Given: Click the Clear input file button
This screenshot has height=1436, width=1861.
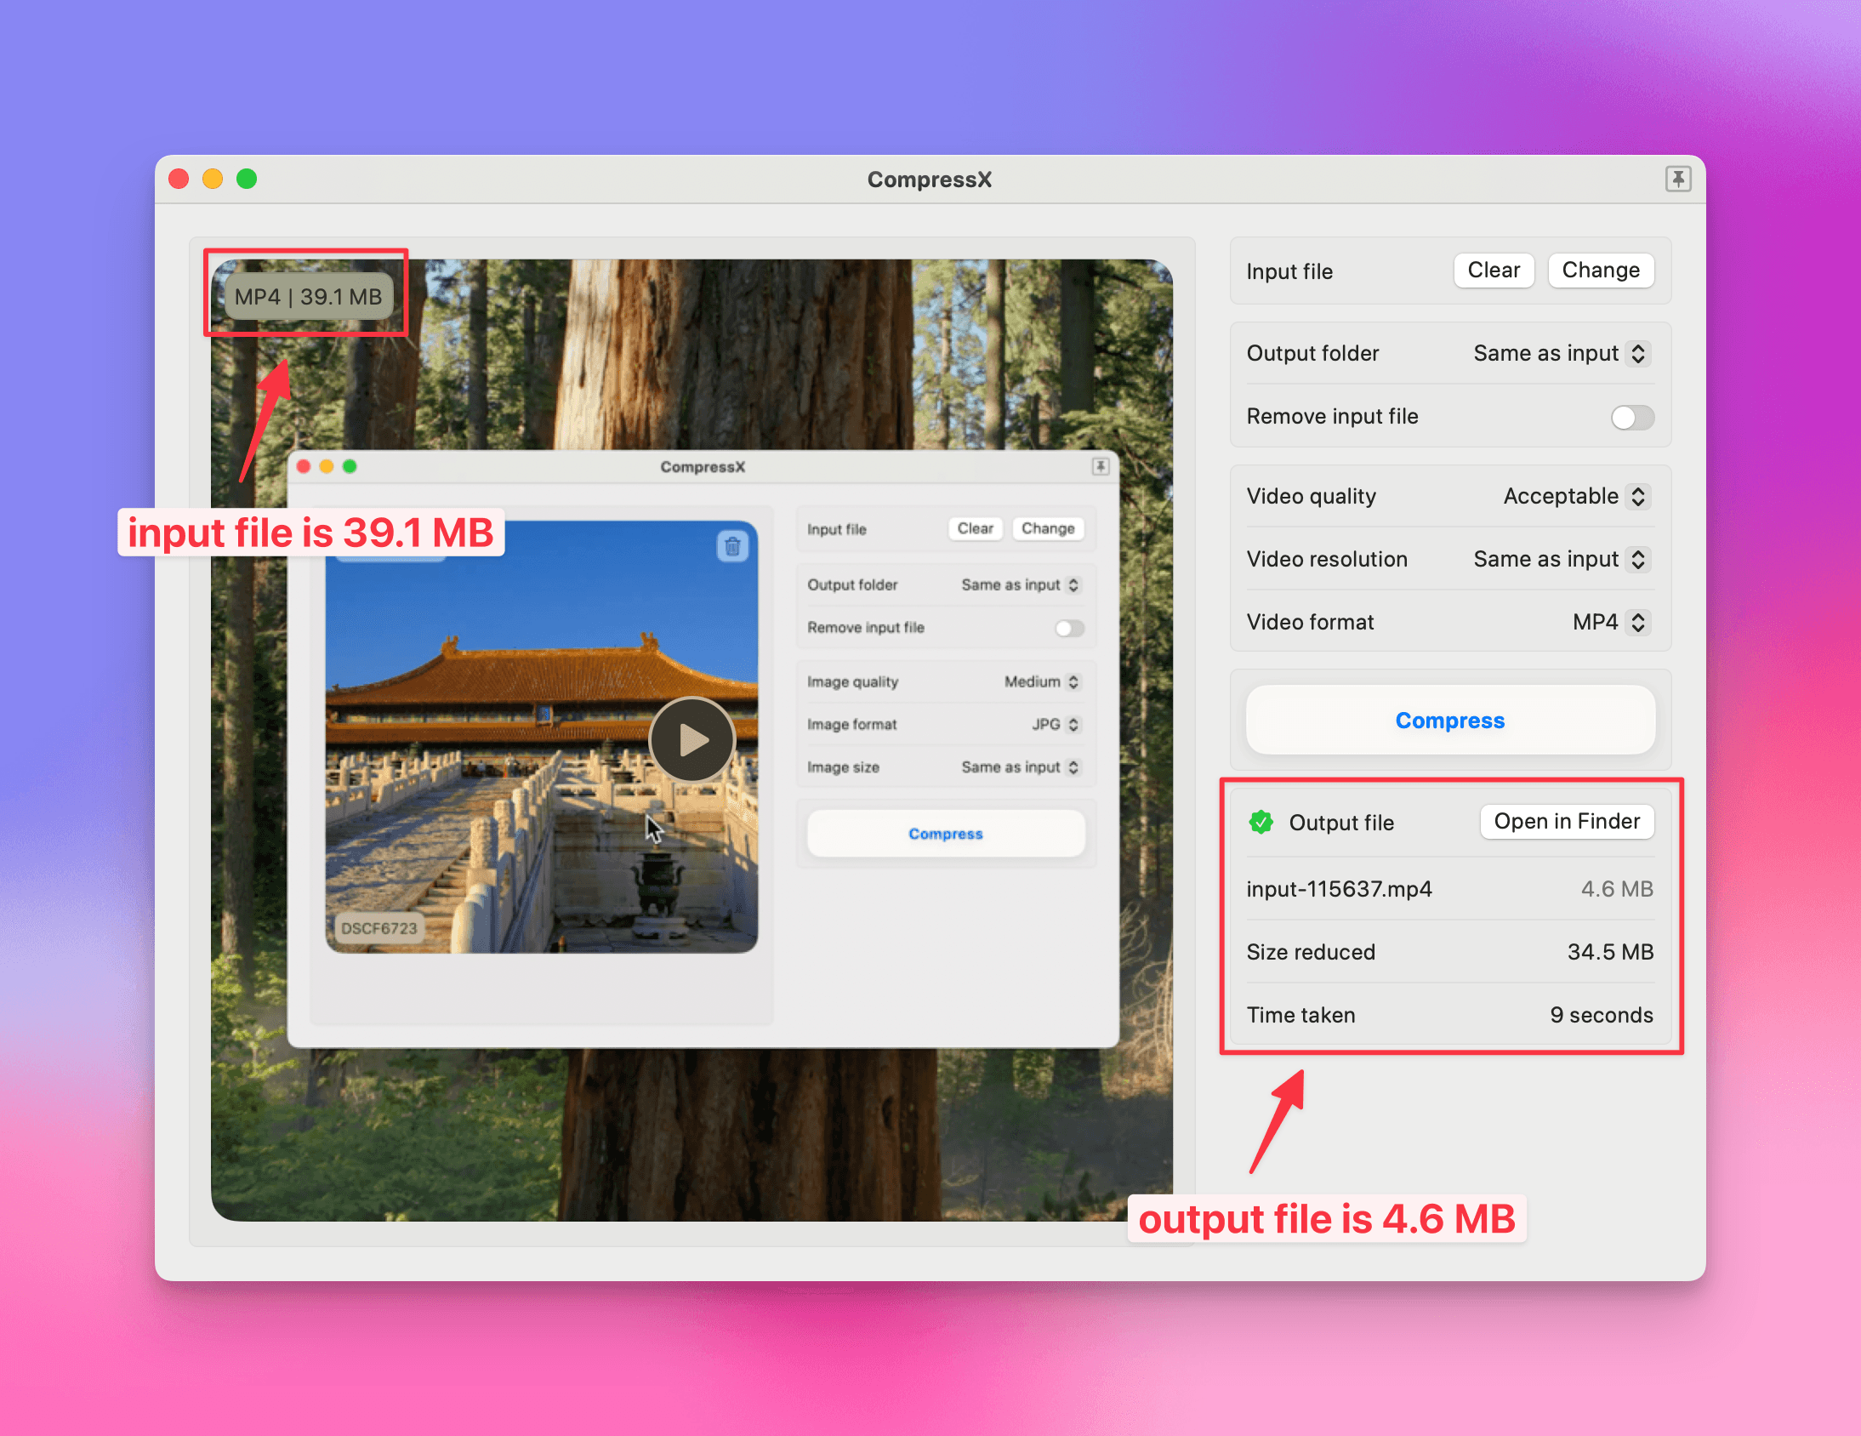Looking at the screenshot, I should coord(1493,271).
